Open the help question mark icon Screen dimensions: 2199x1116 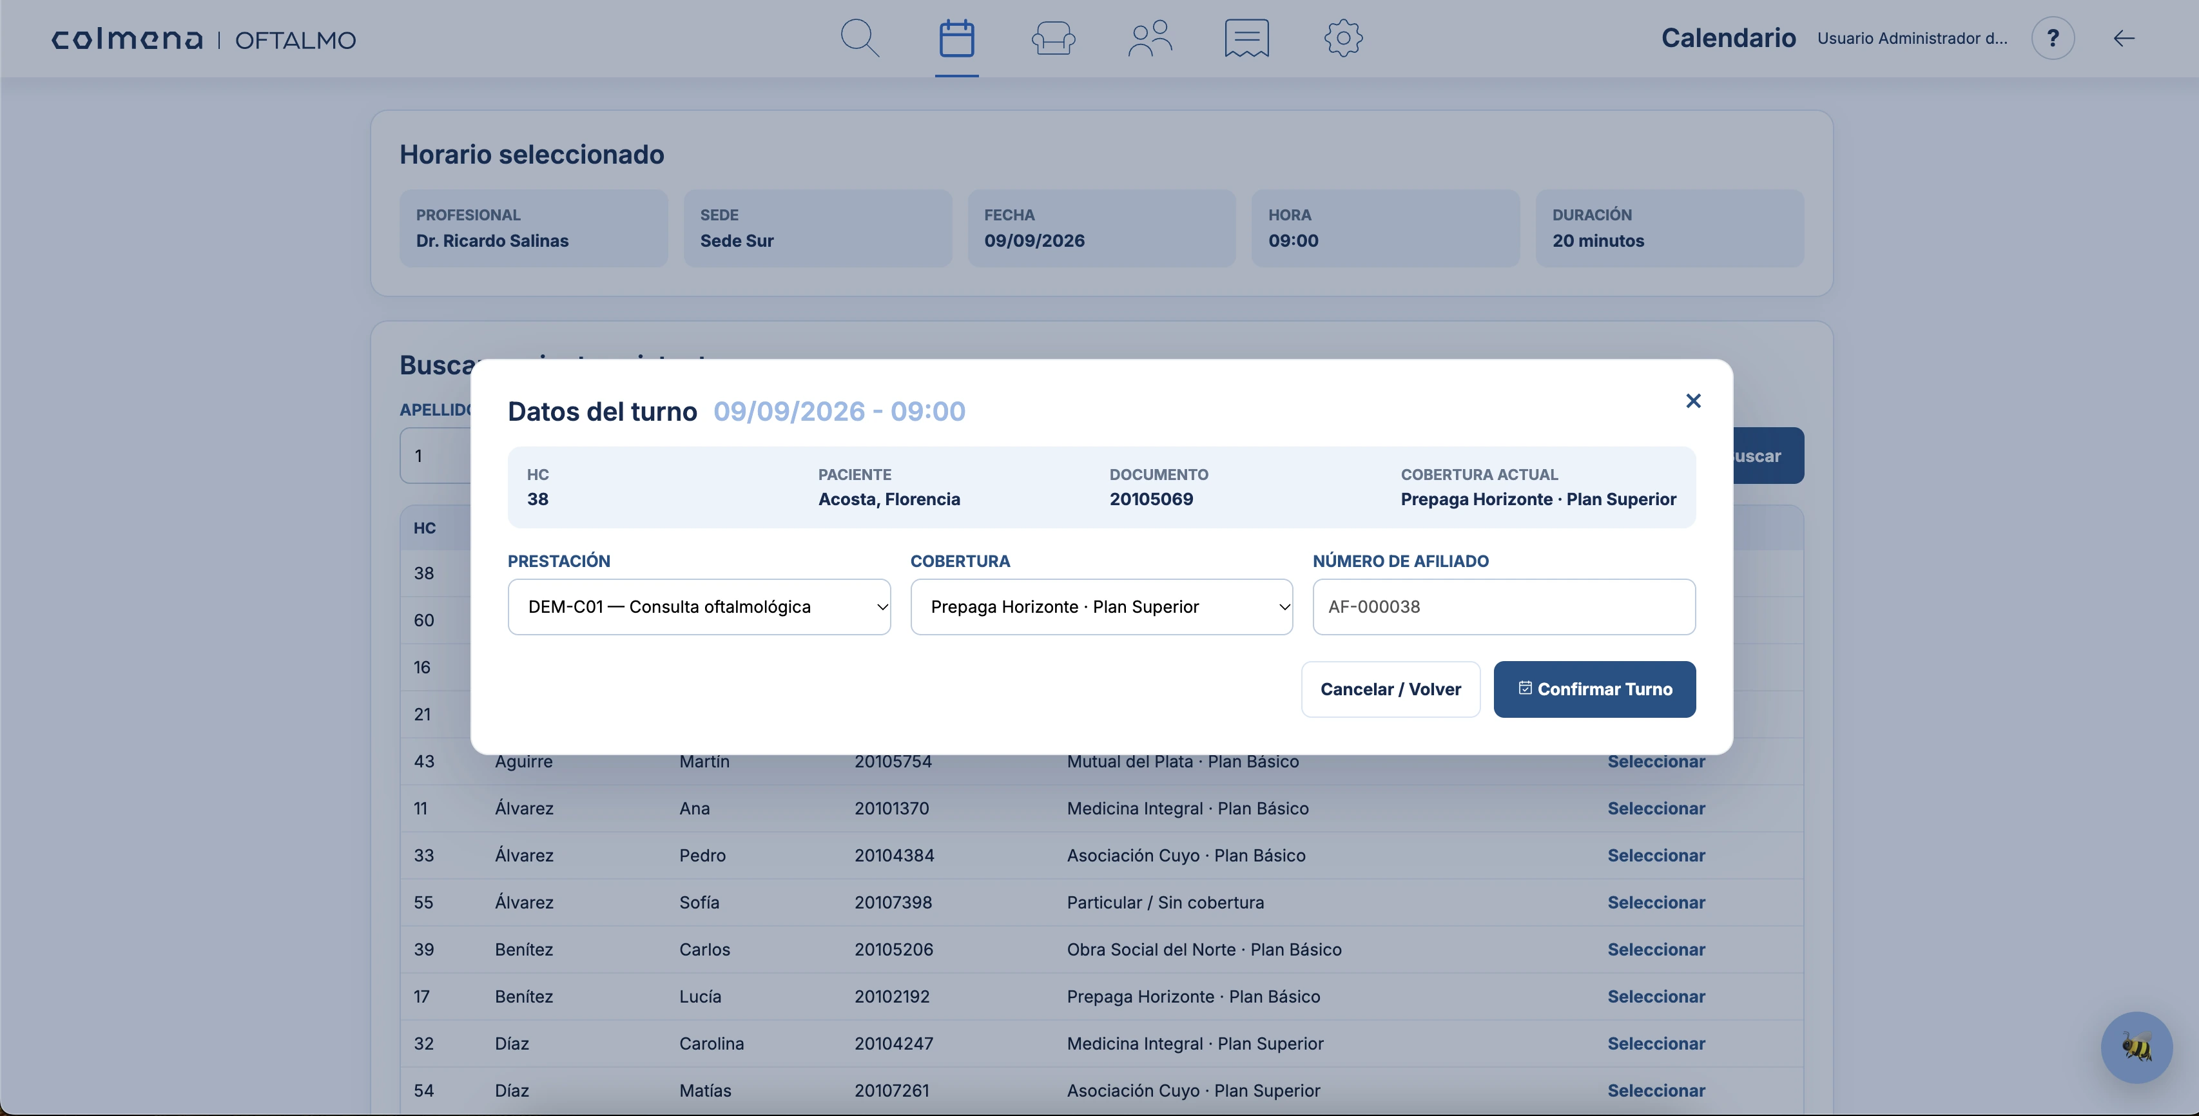pyautogui.click(x=2052, y=39)
